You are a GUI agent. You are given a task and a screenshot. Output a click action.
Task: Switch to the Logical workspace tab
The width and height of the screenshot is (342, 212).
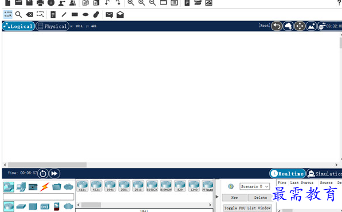click(x=18, y=26)
